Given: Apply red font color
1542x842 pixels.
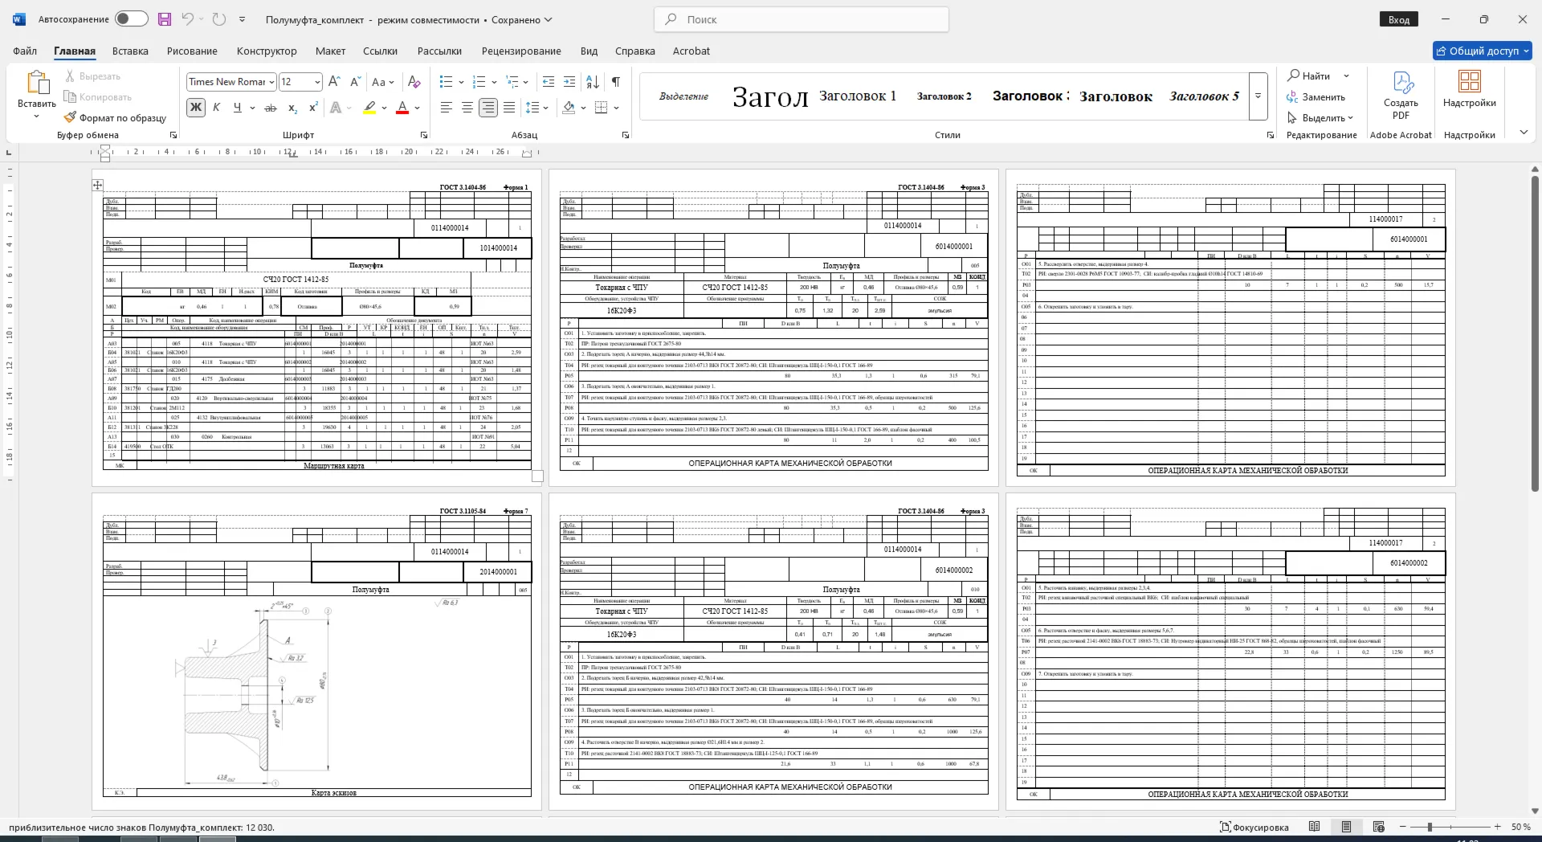Looking at the screenshot, I should (403, 108).
